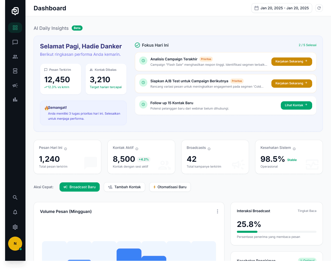Open the date range picker Jan 20 2025
331x271 pixels.
(x=281, y=8)
